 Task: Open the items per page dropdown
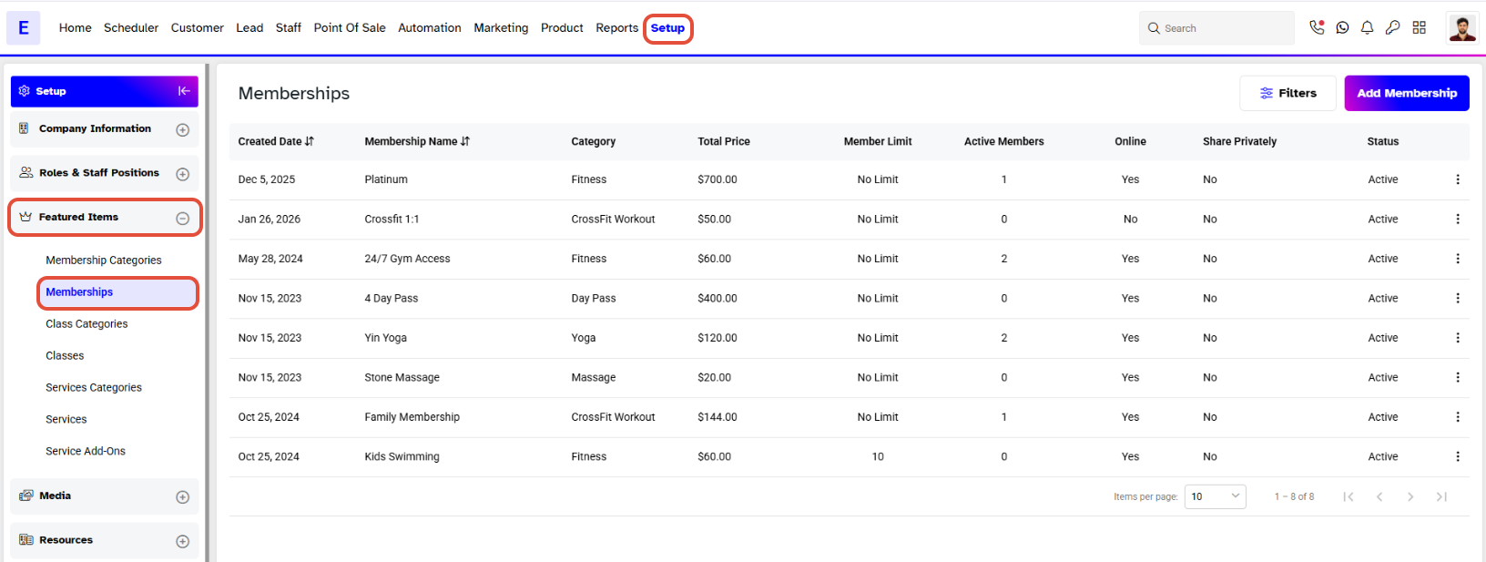tap(1215, 496)
